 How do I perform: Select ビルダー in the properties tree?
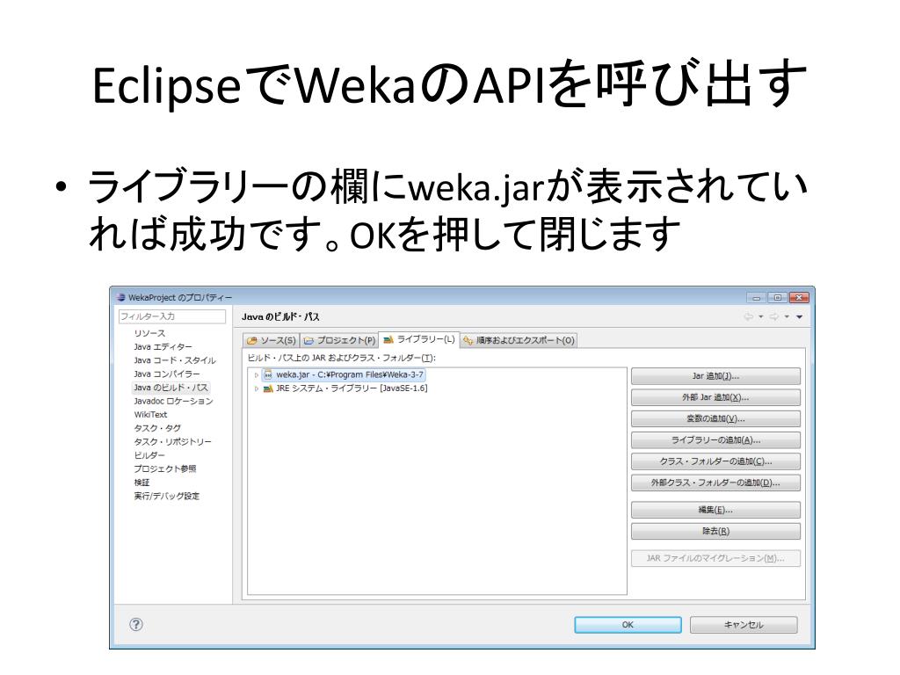149,455
